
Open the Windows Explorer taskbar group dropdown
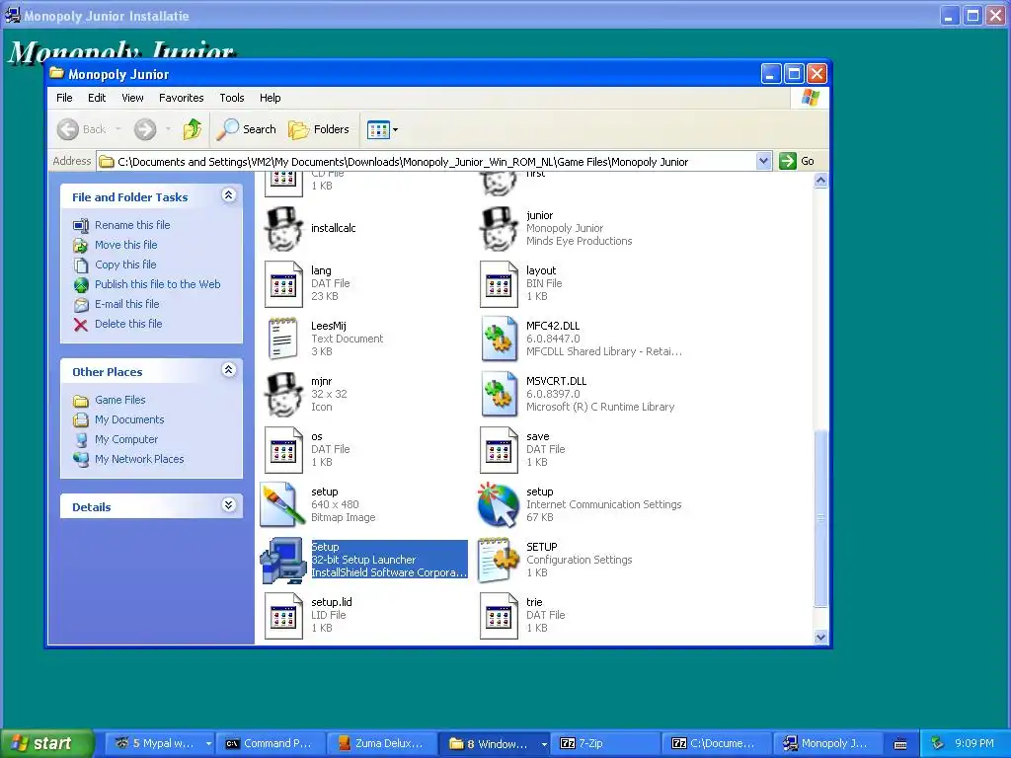tap(544, 744)
